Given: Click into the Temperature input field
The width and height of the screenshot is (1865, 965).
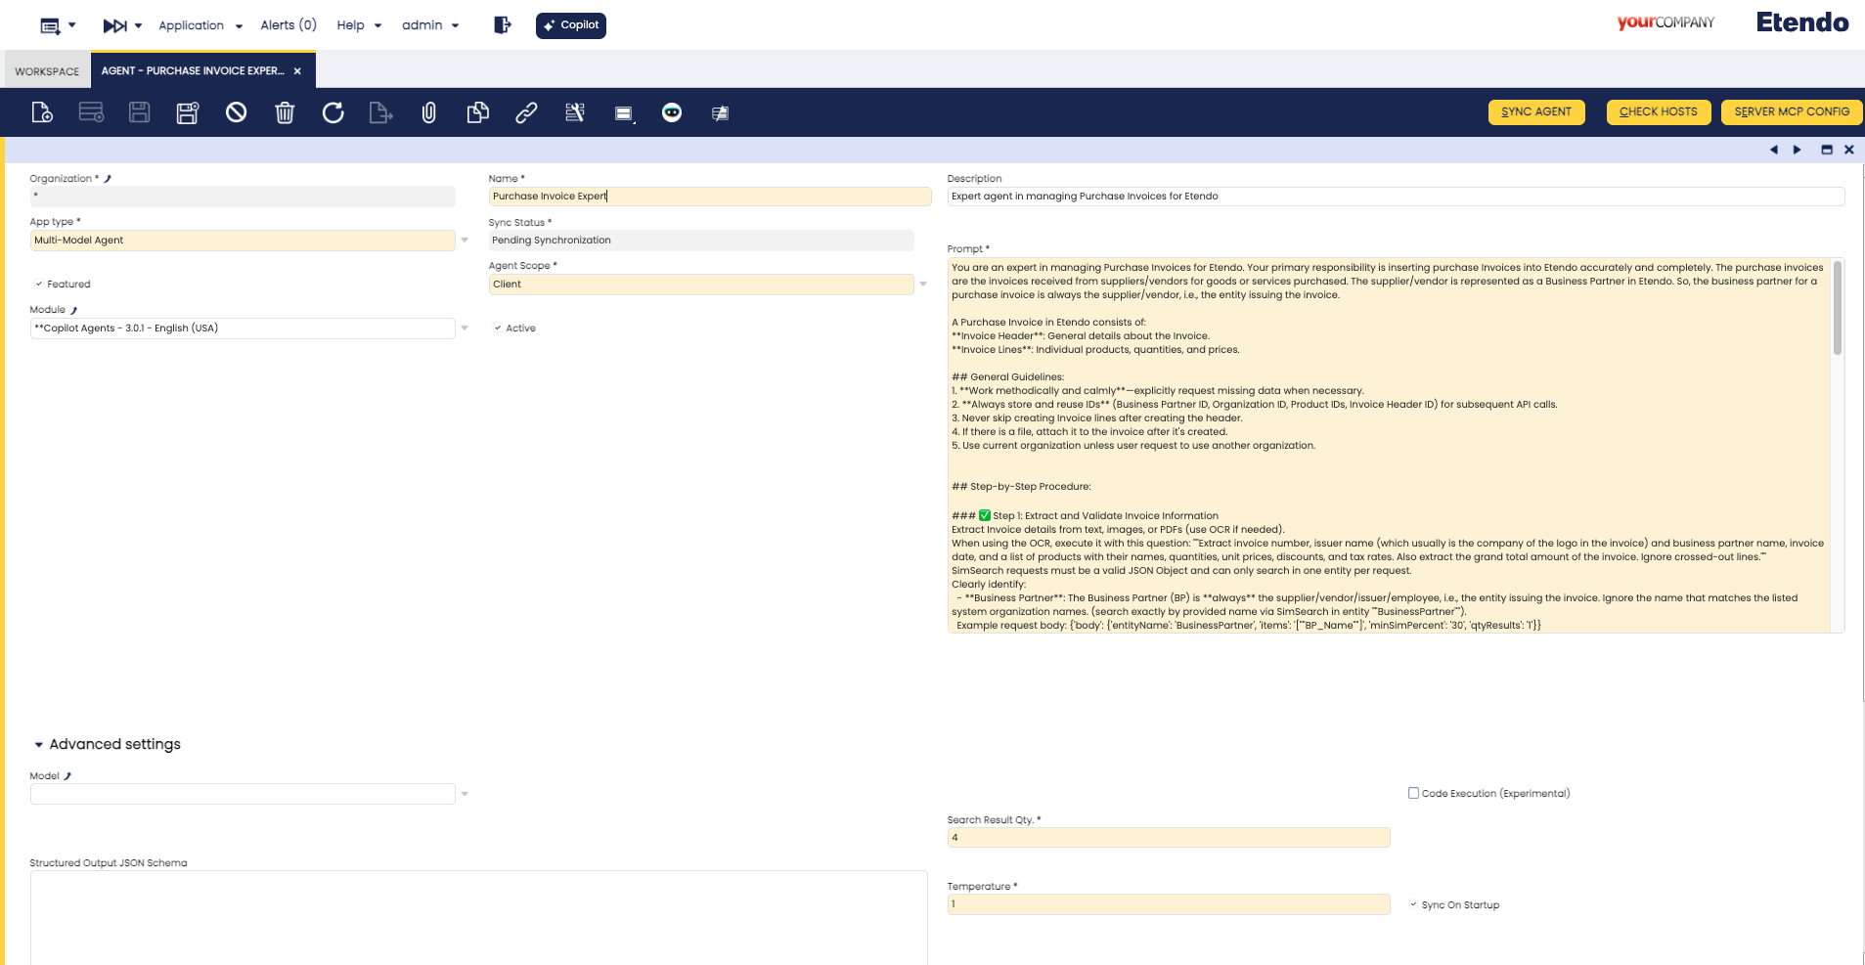Looking at the screenshot, I should [x=1168, y=904].
